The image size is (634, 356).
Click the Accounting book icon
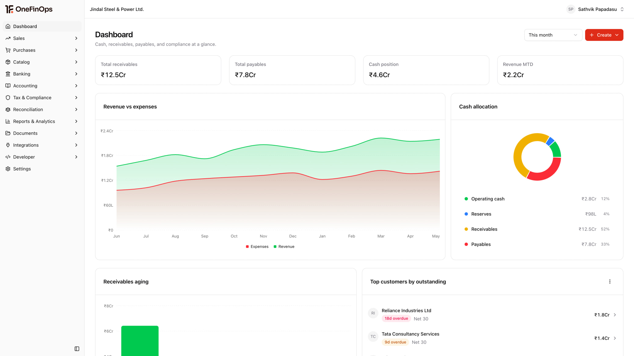[8, 86]
